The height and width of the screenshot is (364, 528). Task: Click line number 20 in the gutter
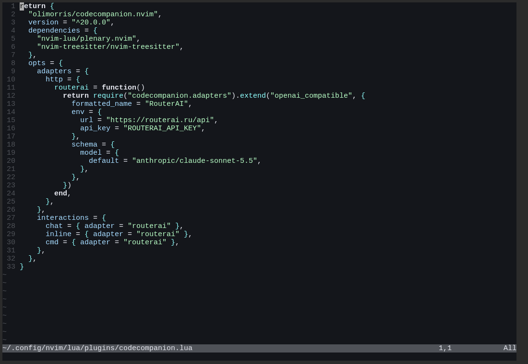coord(11,160)
